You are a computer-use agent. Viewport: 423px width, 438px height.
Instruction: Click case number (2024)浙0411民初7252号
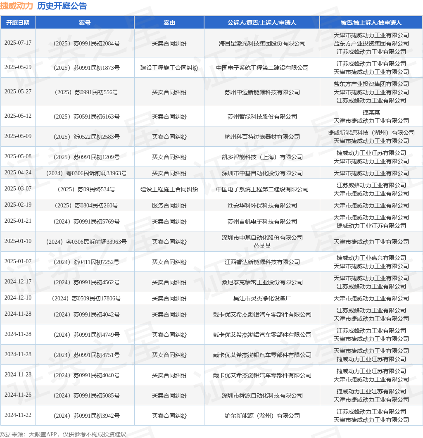point(87,262)
